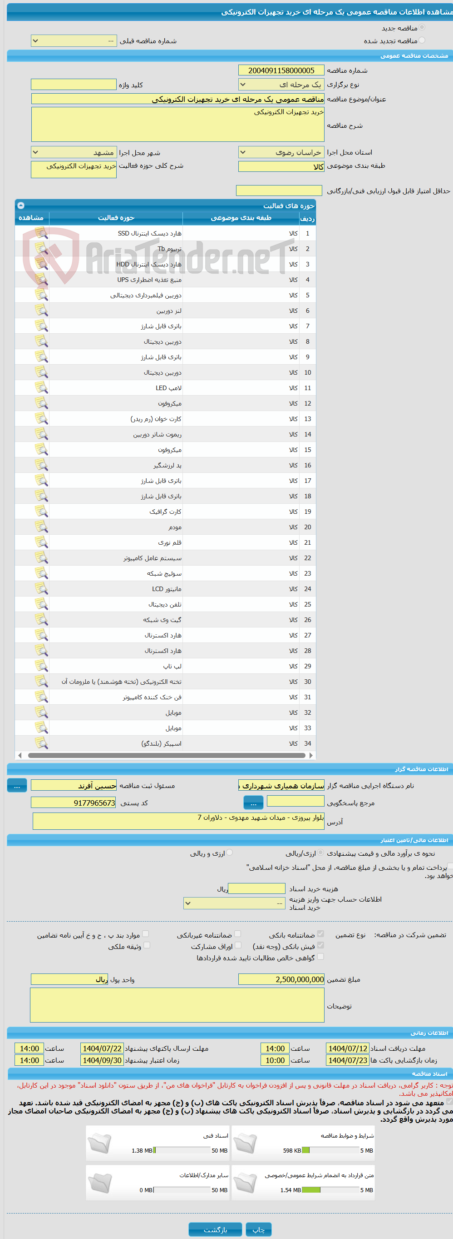
Task: Toggle the participation bonds checkbox
Action: coord(238,945)
